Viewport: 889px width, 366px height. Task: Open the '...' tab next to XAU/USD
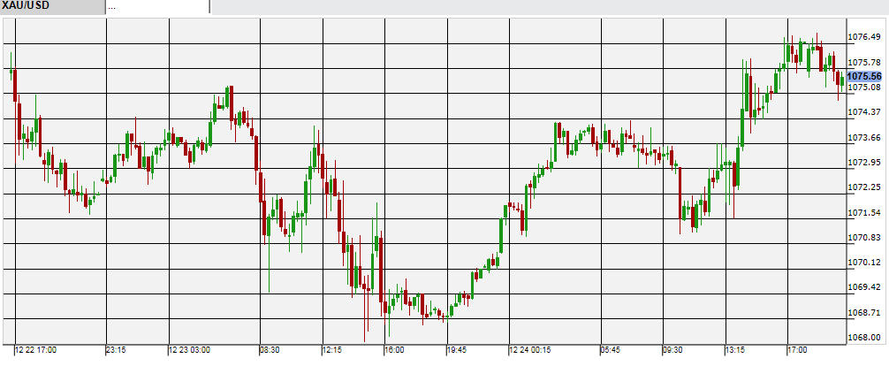point(157,7)
